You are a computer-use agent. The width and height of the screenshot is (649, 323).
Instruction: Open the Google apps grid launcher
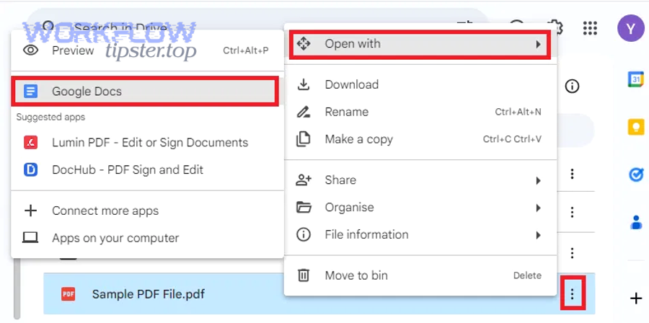pyautogui.click(x=590, y=28)
